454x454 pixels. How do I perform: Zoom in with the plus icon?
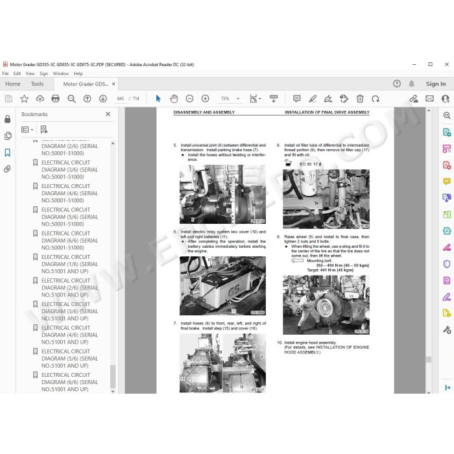pyautogui.click(x=206, y=99)
